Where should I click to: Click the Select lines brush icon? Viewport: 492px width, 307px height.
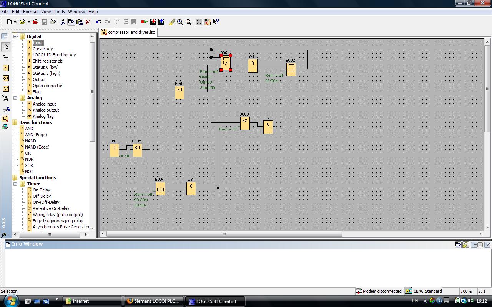tap(172, 22)
